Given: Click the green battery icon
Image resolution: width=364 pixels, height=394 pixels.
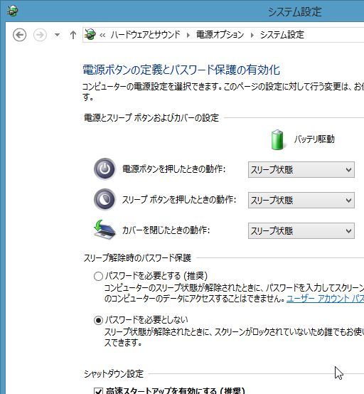Looking at the screenshot, I should (x=277, y=139).
